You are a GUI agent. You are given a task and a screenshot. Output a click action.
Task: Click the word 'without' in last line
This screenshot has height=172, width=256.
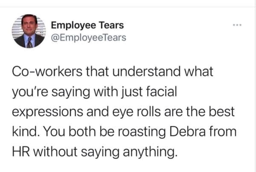coord(55,152)
